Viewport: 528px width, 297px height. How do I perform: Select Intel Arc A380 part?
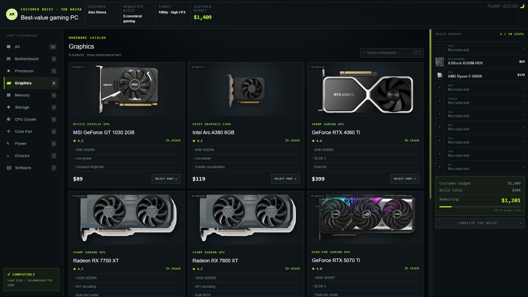(285, 179)
